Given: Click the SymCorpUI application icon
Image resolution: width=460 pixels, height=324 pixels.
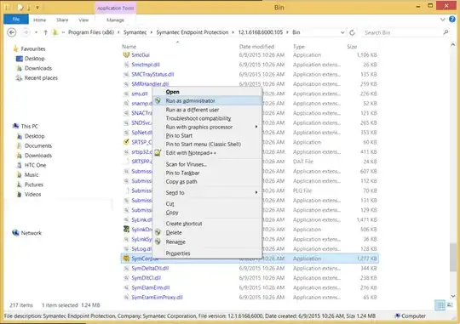Looking at the screenshot, I should coord(126,259).
